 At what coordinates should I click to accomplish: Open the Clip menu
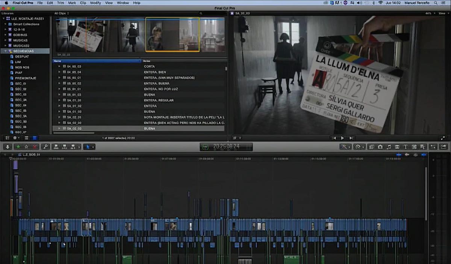point(83,3)
